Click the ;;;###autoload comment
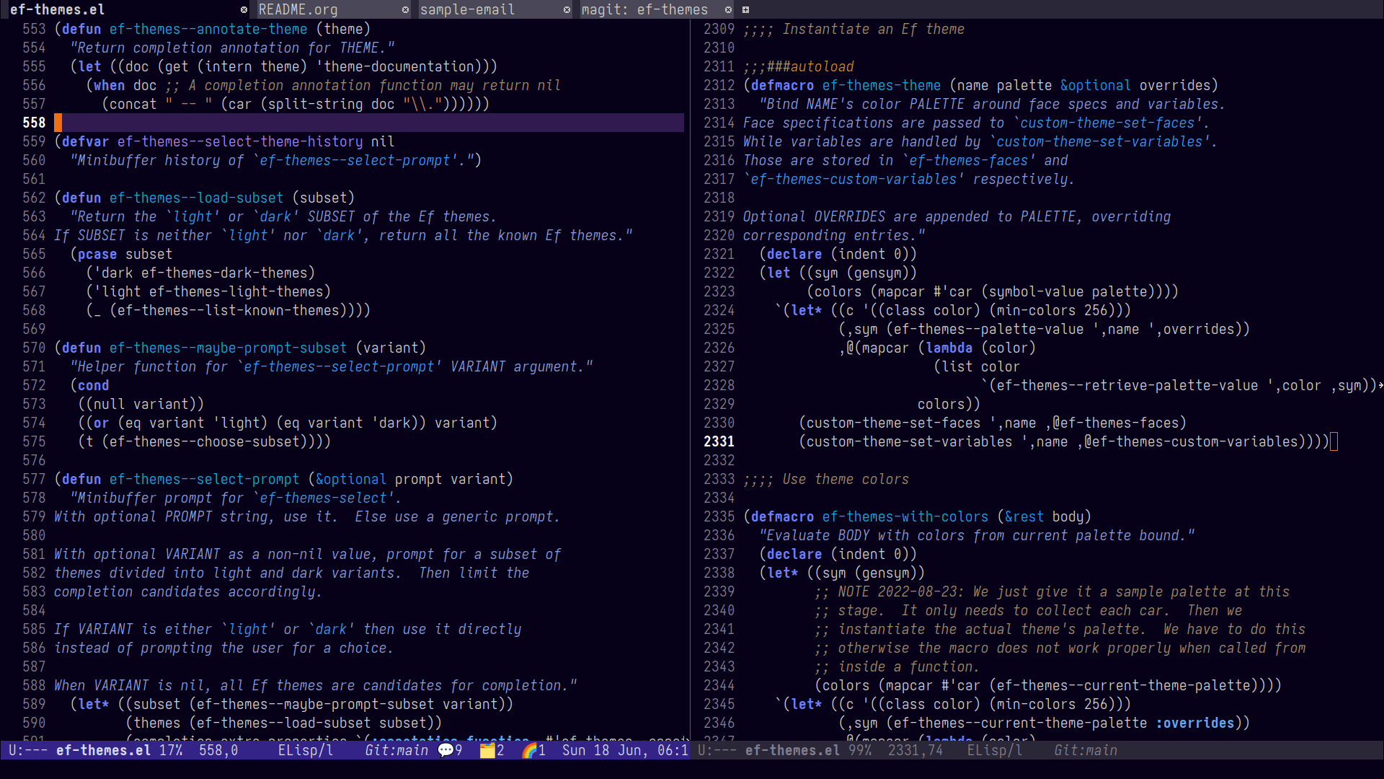Screen dimensions: 1384x779 tap(799, 66)
